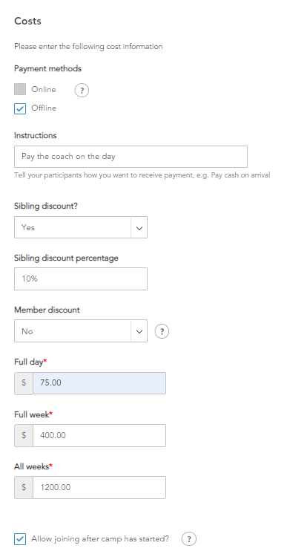Tick the greyed Online payment checkbox

pyautogui.click(x=20, y=89)
